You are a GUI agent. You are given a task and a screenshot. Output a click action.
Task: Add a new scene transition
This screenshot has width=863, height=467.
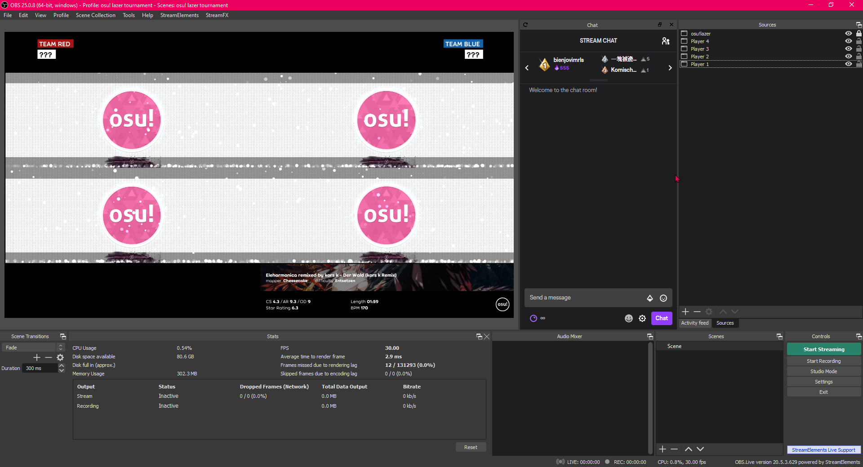(37, 358)
